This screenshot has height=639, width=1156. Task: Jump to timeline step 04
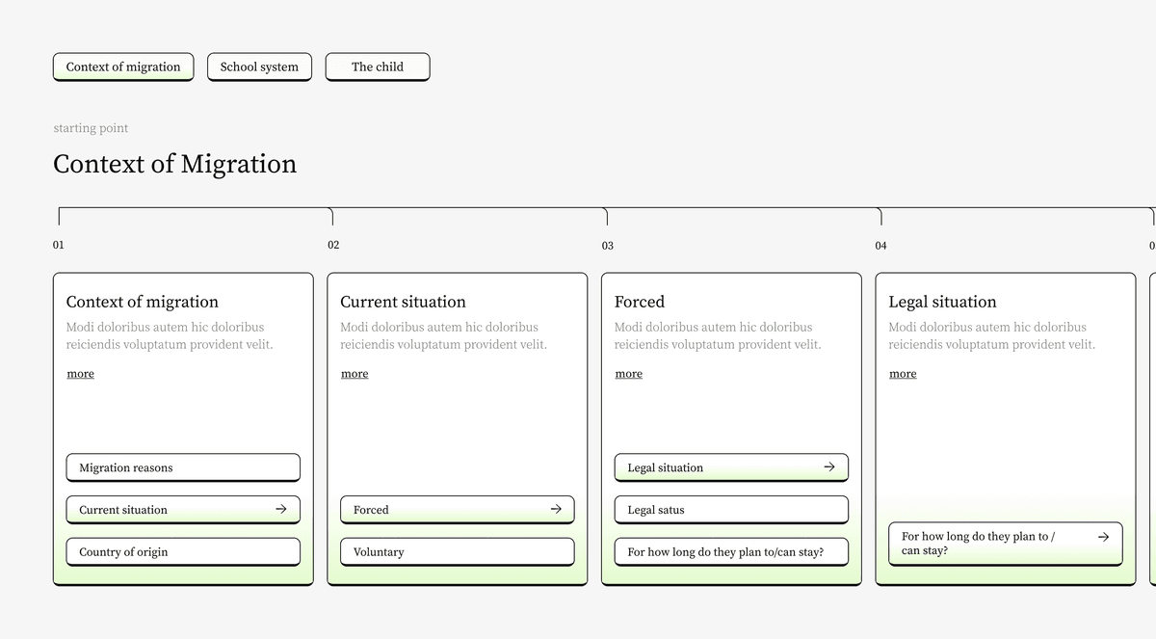[880, 246]
